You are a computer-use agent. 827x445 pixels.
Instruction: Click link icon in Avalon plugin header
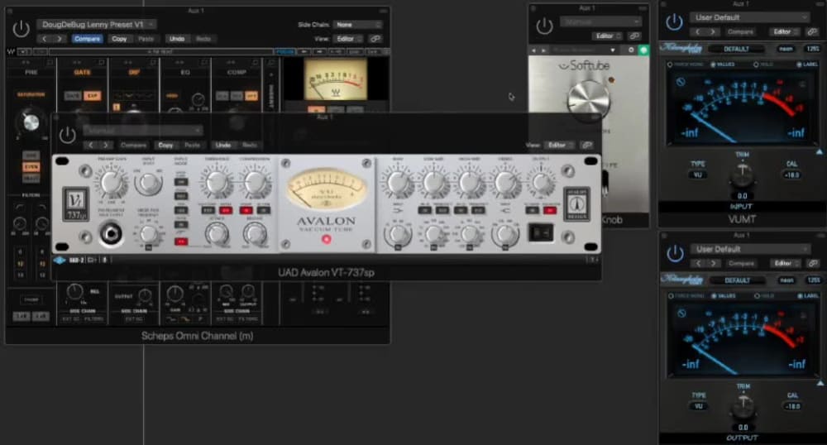coord(586,145)
